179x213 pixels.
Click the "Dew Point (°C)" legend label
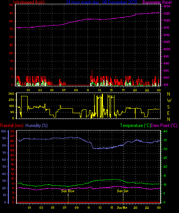coord(164,125)
